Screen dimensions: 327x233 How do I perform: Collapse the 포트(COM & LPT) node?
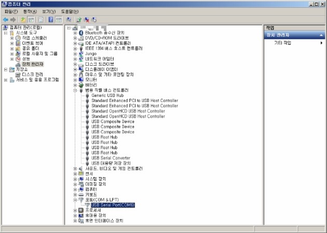click(x=75, y=200)
